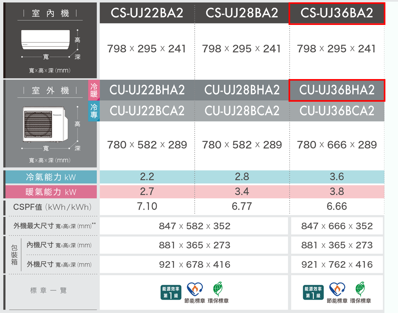Click the 節能標章 icon under UJ22/UJ28 columns
Image resolution: width=398 pixels, height=313 pixels.
pyautogui.click(x=195, y=289)
